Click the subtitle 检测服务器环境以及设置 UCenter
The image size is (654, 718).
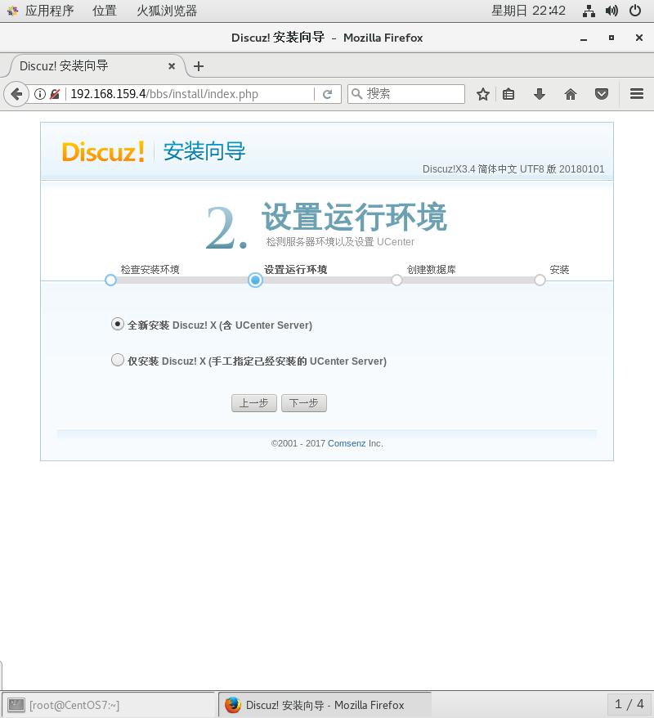pos(340,242)
